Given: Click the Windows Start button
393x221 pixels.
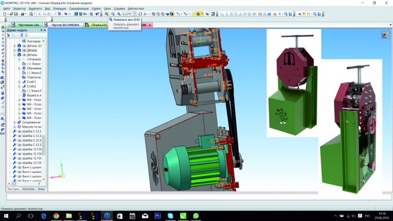Looking at the screenshot, I should pos(5,216).
